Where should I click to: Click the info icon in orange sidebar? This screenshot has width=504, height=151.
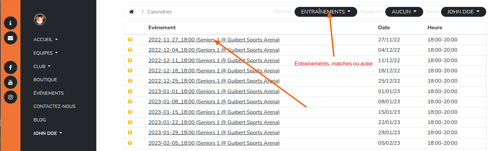[11, 23]
